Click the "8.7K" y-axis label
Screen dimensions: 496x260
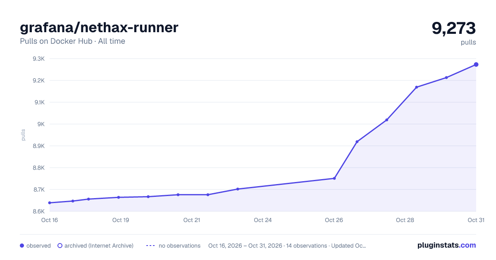click(x=38, y=190)
